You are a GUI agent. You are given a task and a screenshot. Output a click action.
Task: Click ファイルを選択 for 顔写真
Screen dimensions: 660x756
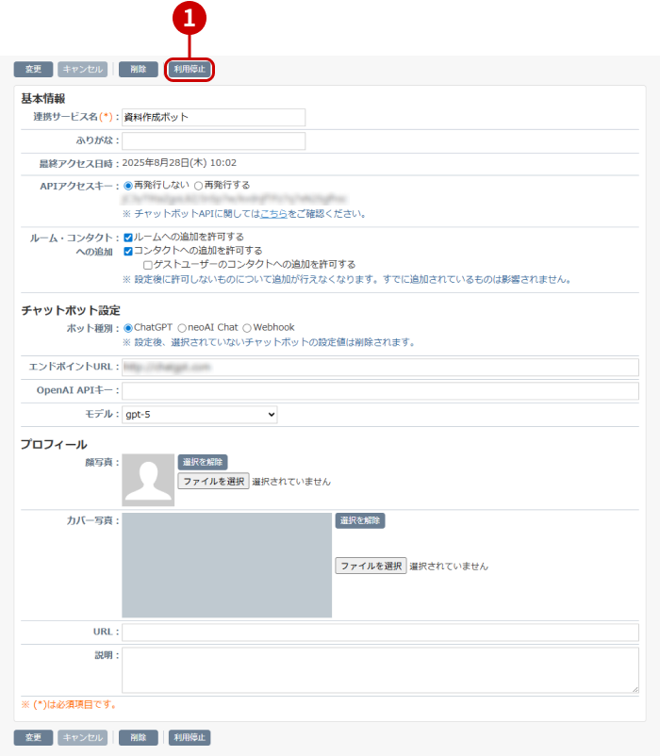213,481
